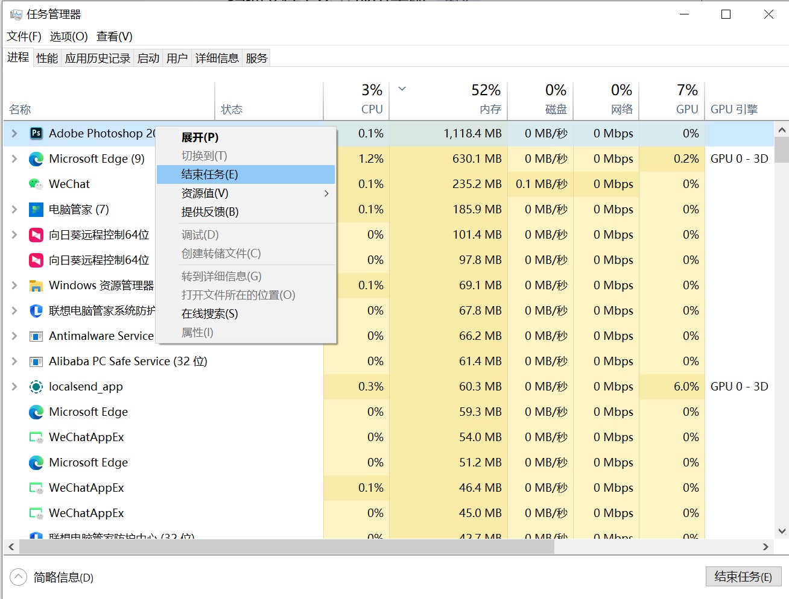This screenshot has height=599, width=789.
Task: Click the 向日葵远程控制64位 process icon
Action: (36, 234)
